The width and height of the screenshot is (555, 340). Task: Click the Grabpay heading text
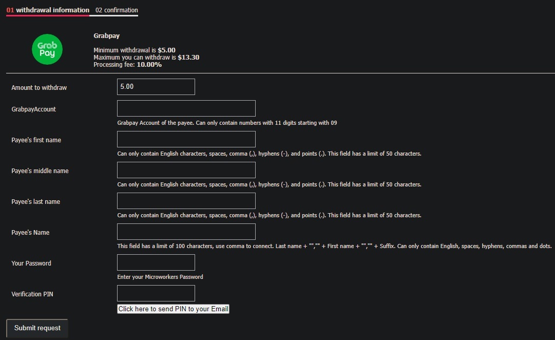pyautogui.click(x=106, y=36)
